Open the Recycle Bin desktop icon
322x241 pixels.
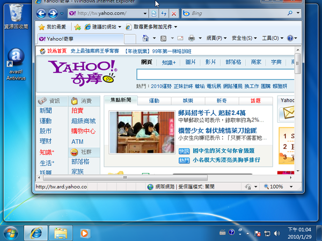pyautogui.click(x=16, y=17)
